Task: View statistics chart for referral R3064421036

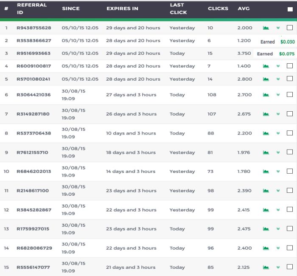Action: (266, 95)
